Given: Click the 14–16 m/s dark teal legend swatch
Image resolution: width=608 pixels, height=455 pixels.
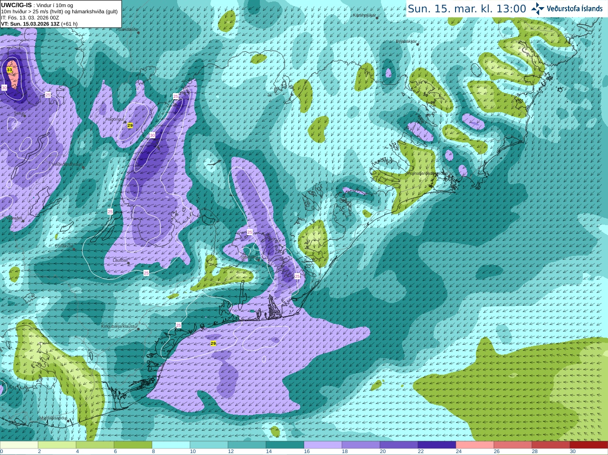Looking at the screenshot, I should [285, 445].
